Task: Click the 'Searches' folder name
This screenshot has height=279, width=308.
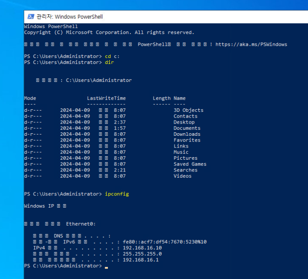Action: [185, 170]
